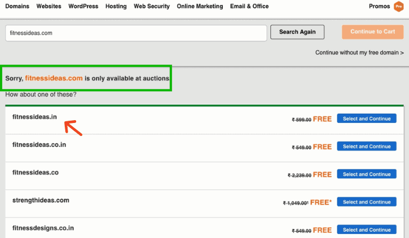The height and width of the screenshot is (238, 409).
Task: Open the Websites menu
Action: (49, 6)
